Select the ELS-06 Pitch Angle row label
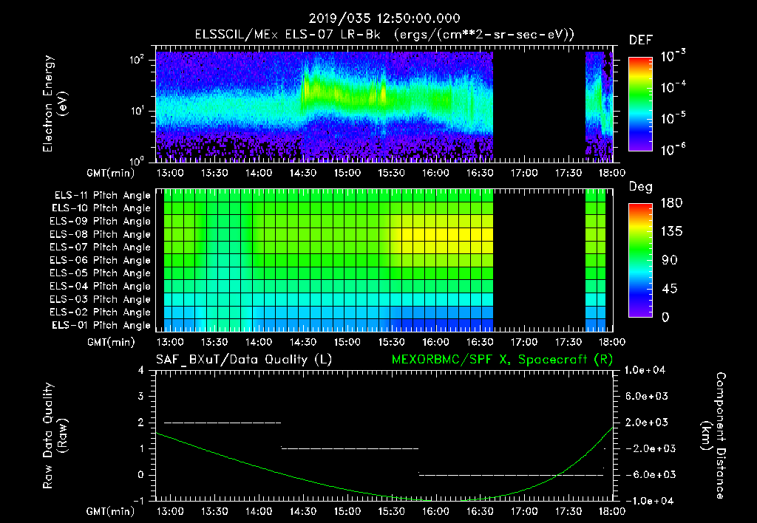Screen dimensions: 757x523 (x=101, y=260)
